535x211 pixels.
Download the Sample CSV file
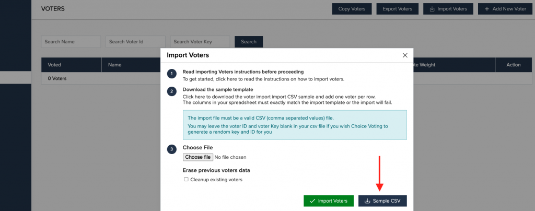382,201
